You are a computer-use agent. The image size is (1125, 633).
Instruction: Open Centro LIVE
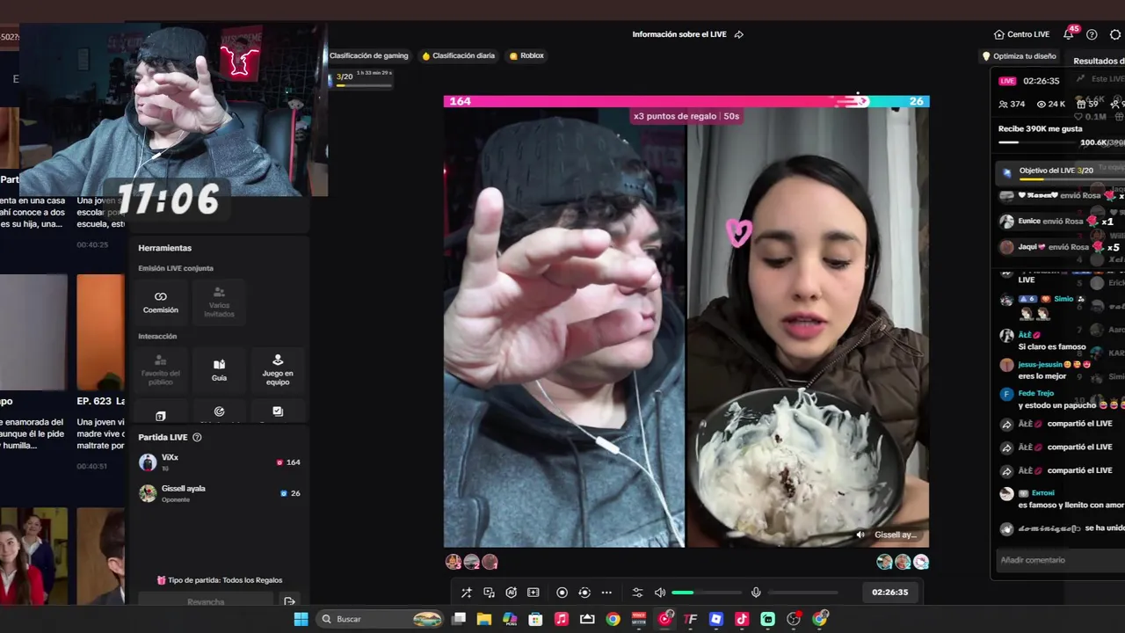tap(1021, 34)
